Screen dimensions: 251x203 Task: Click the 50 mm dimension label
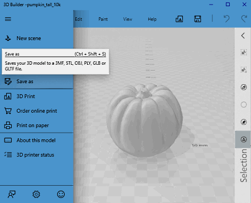point(200,145)
